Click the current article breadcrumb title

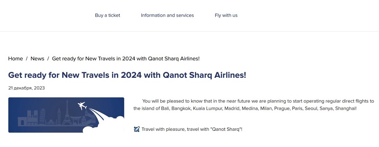tap(126, 59)
